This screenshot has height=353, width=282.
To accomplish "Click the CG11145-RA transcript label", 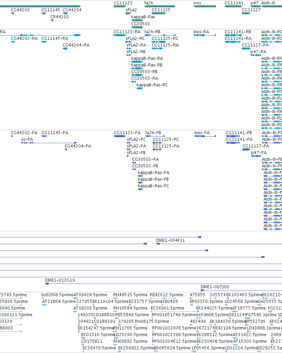I will coord(55,39).
